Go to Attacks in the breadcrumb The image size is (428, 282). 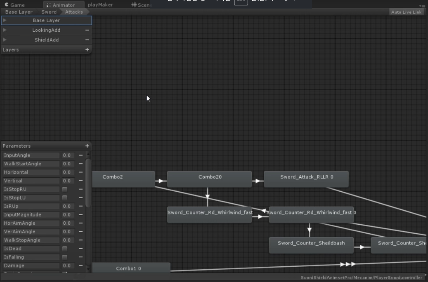click(x=74, y=12)
